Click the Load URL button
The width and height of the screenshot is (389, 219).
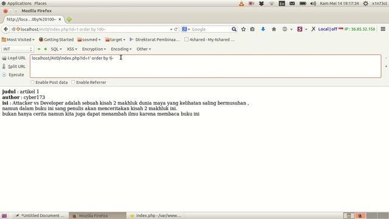tap(14, 58)
